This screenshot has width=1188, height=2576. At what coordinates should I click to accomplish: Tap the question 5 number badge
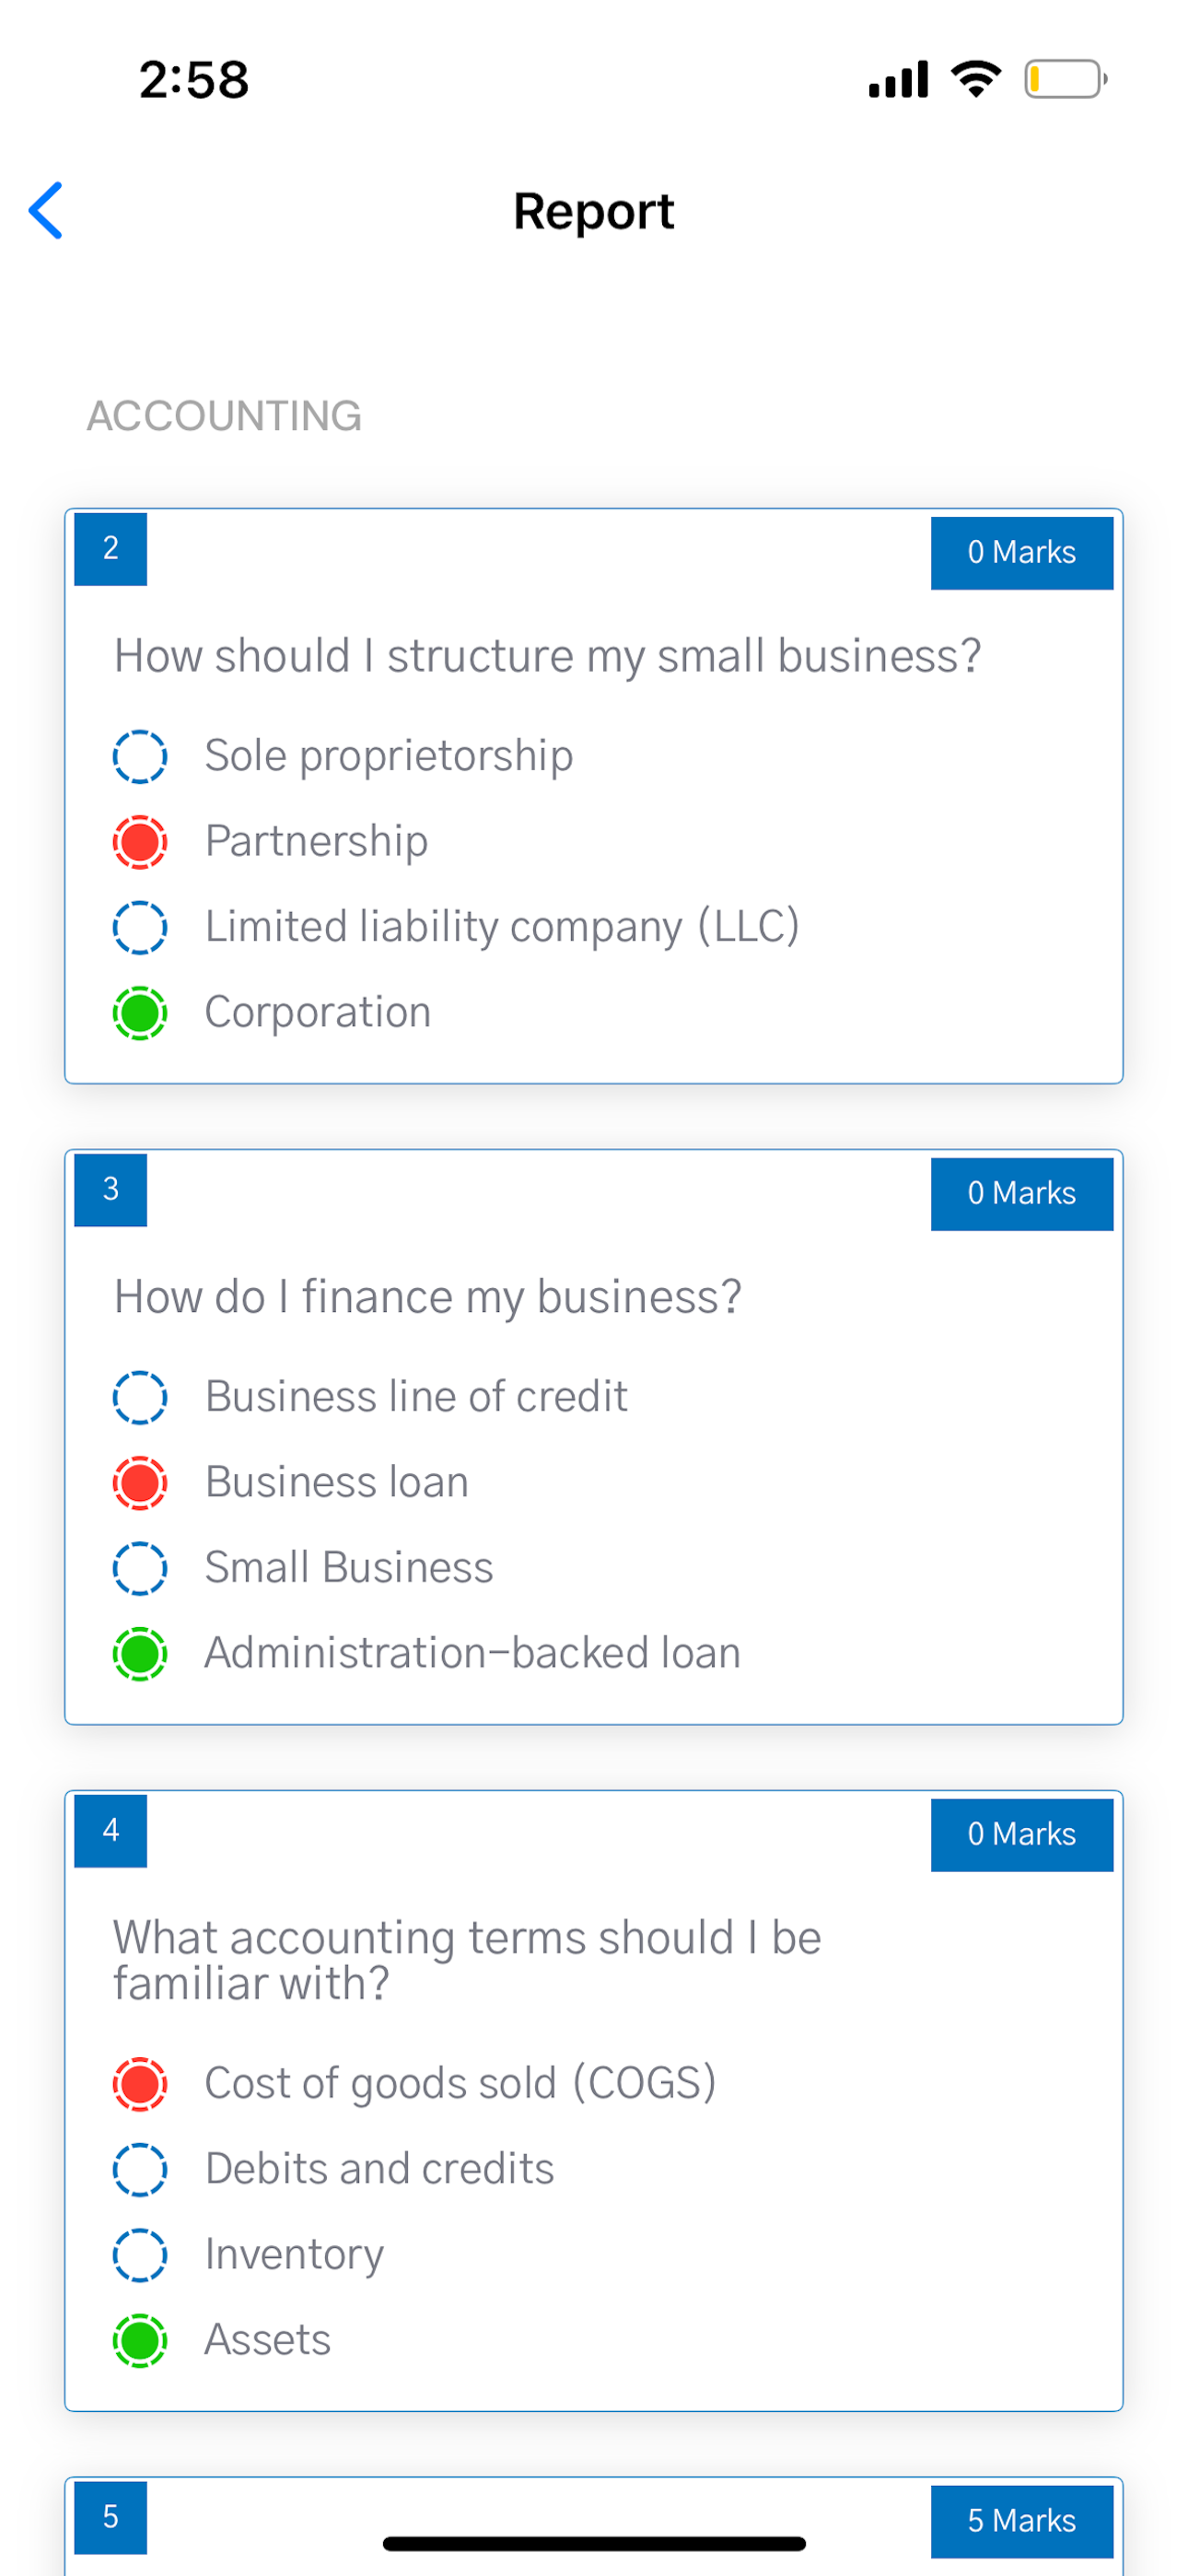(x=111, y=2517)
